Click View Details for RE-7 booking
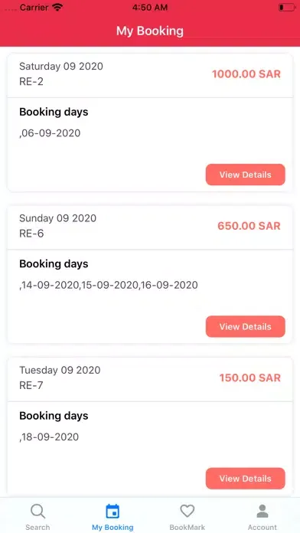Viewport: 300px width, 533px height. [246, 479]
